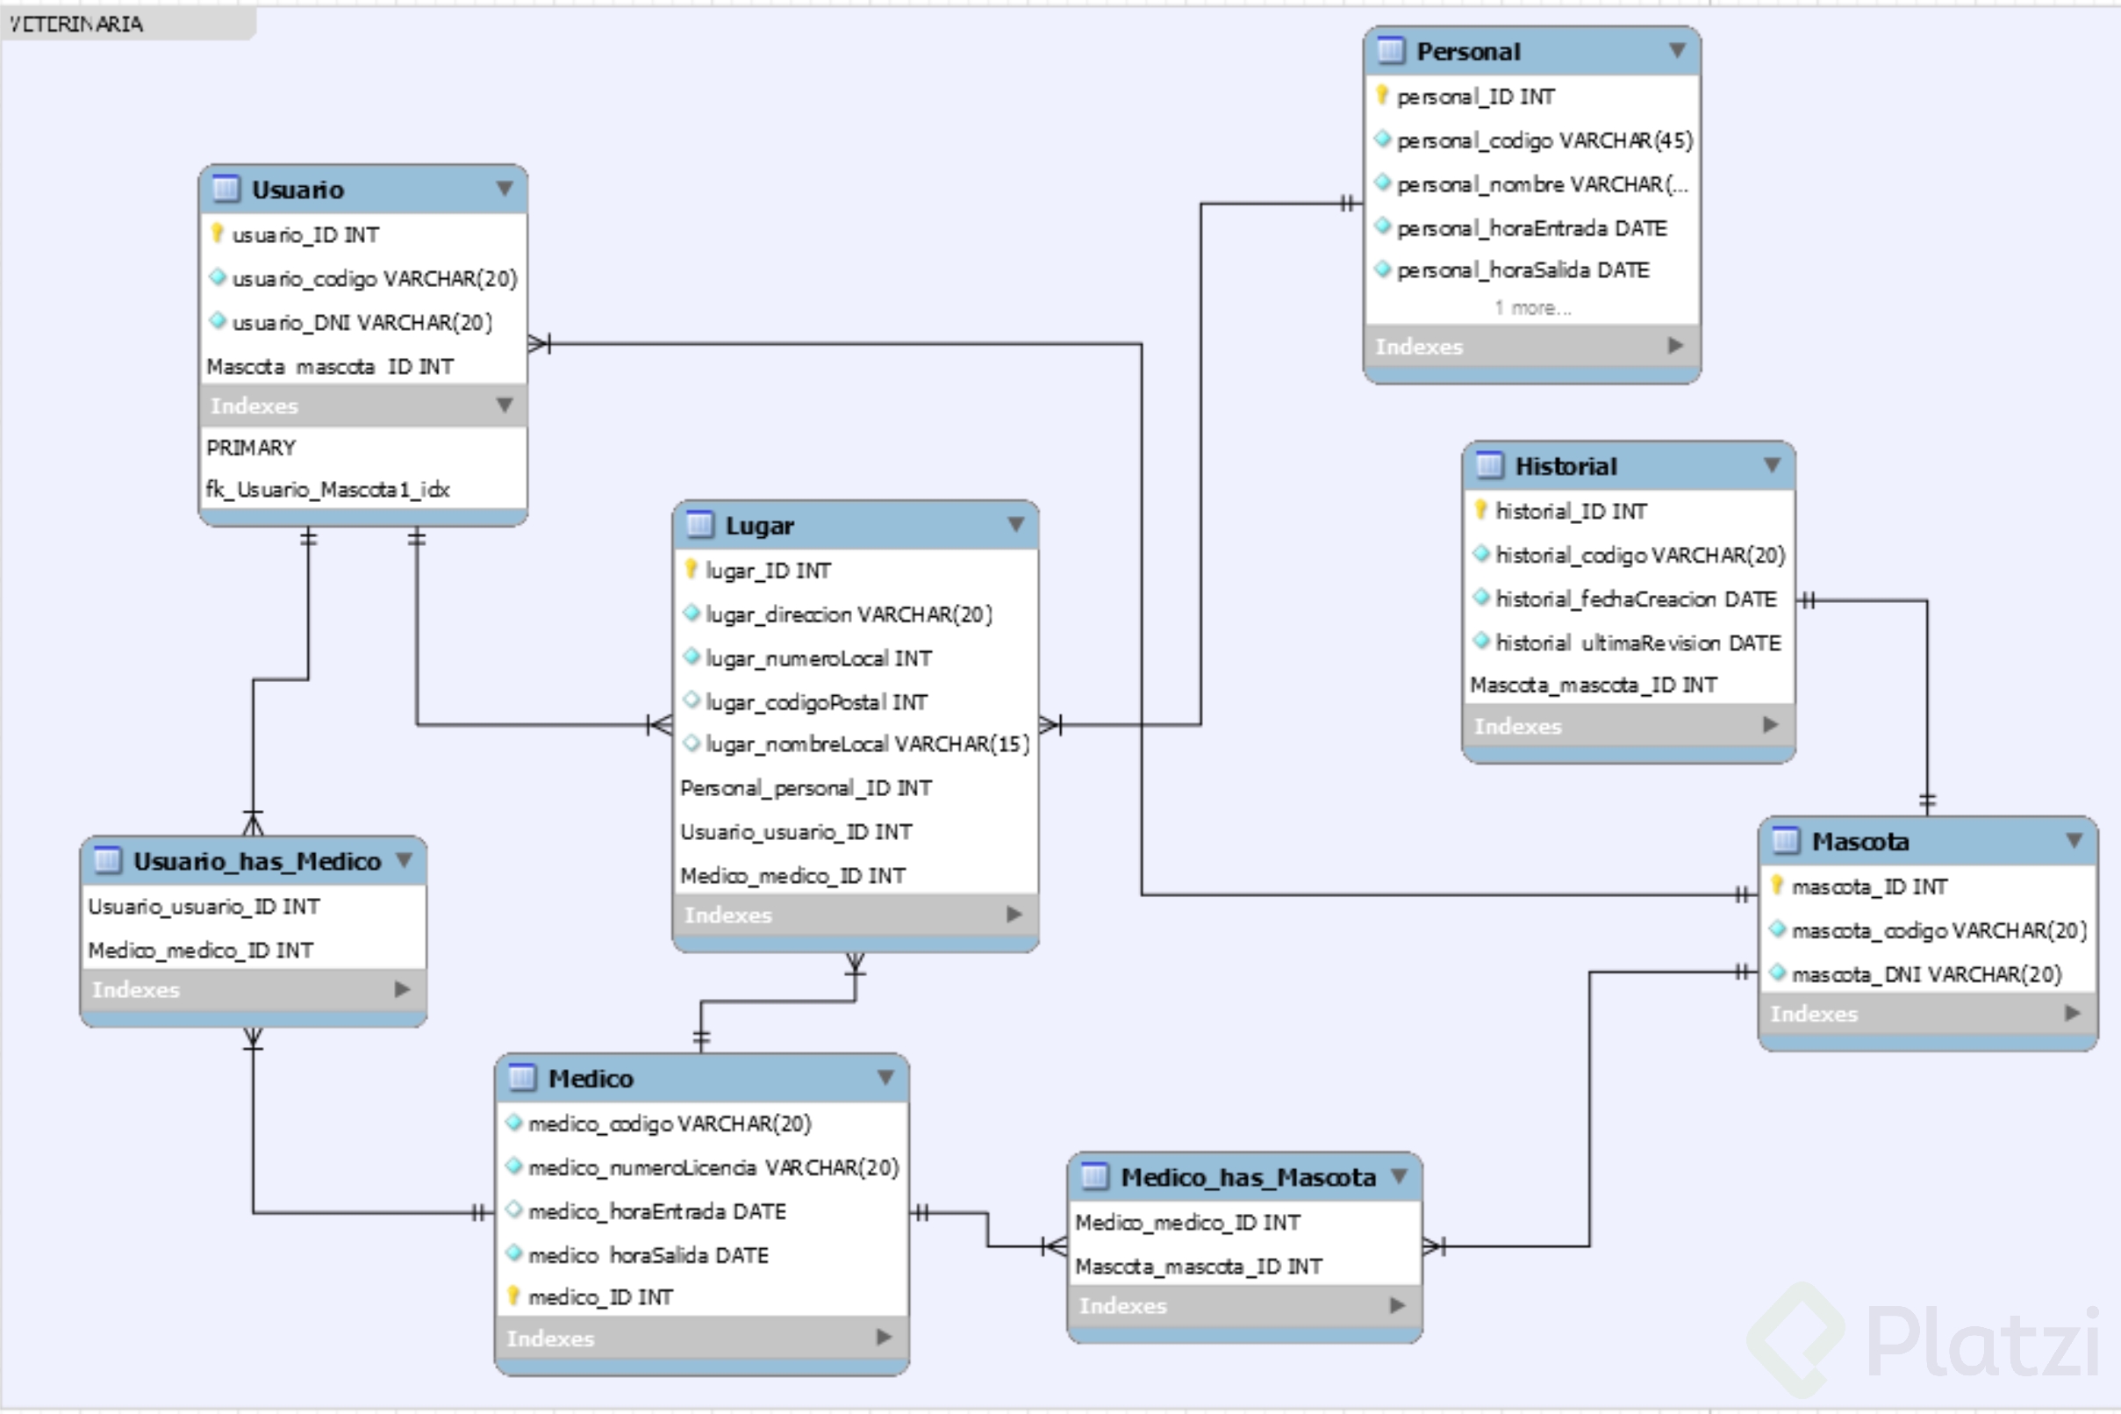
Task: Click the Medico table icon
Action: (522, 1078)
